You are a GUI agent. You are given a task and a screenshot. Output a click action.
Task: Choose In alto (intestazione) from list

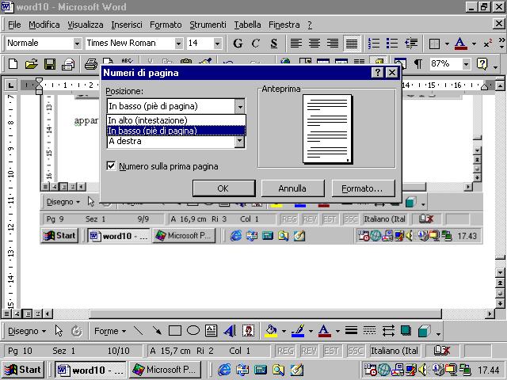pyautogui.click(x=176, y=120)
